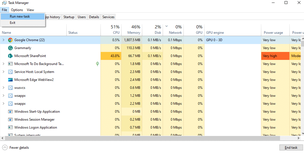Select the Microsoft SharePoint process name
The image size is (304, 153).
(x=30, y=56)
